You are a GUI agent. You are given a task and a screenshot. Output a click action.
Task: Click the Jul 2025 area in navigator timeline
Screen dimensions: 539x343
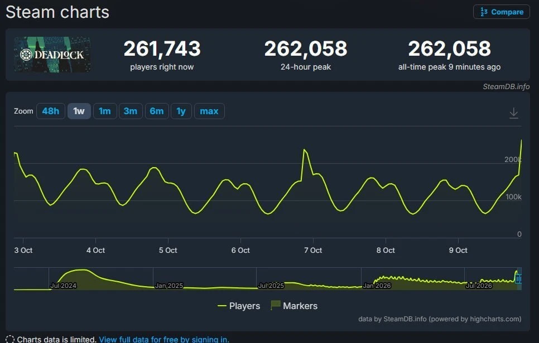271,286
